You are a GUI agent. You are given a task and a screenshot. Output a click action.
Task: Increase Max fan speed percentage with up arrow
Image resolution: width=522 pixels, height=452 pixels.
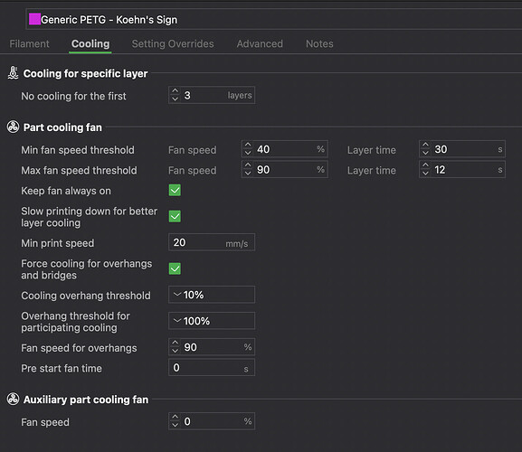pos(248,165)
